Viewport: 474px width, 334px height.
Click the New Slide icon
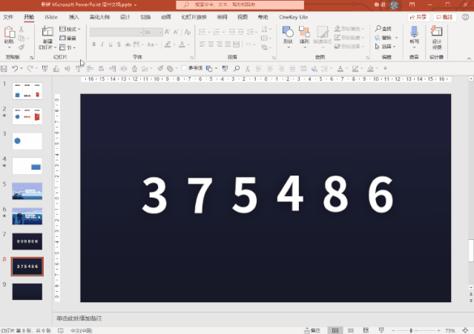coord(47,31)
